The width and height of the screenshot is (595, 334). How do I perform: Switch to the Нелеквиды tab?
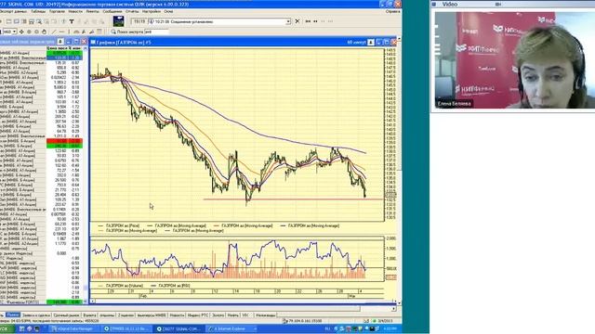[x=265, y=315]
